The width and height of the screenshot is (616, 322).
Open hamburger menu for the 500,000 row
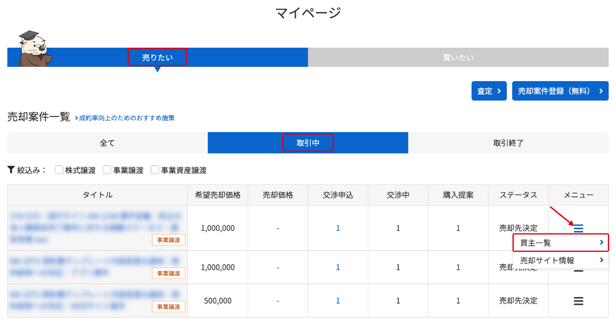[579, 301]
